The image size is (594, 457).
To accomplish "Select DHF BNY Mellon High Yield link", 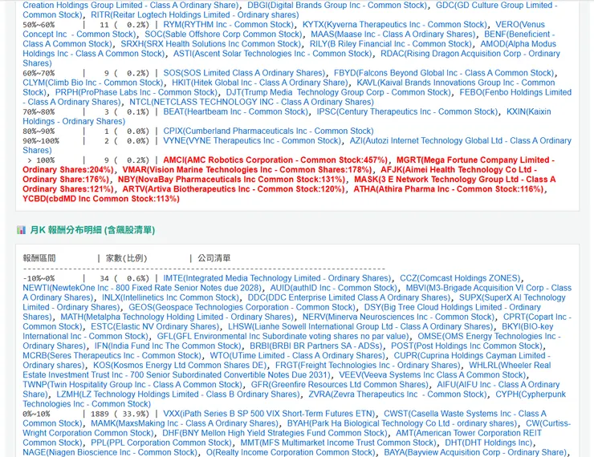I will (275, 433).
